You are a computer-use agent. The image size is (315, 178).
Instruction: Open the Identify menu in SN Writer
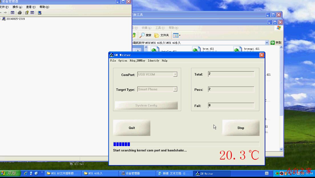(154, 61)
